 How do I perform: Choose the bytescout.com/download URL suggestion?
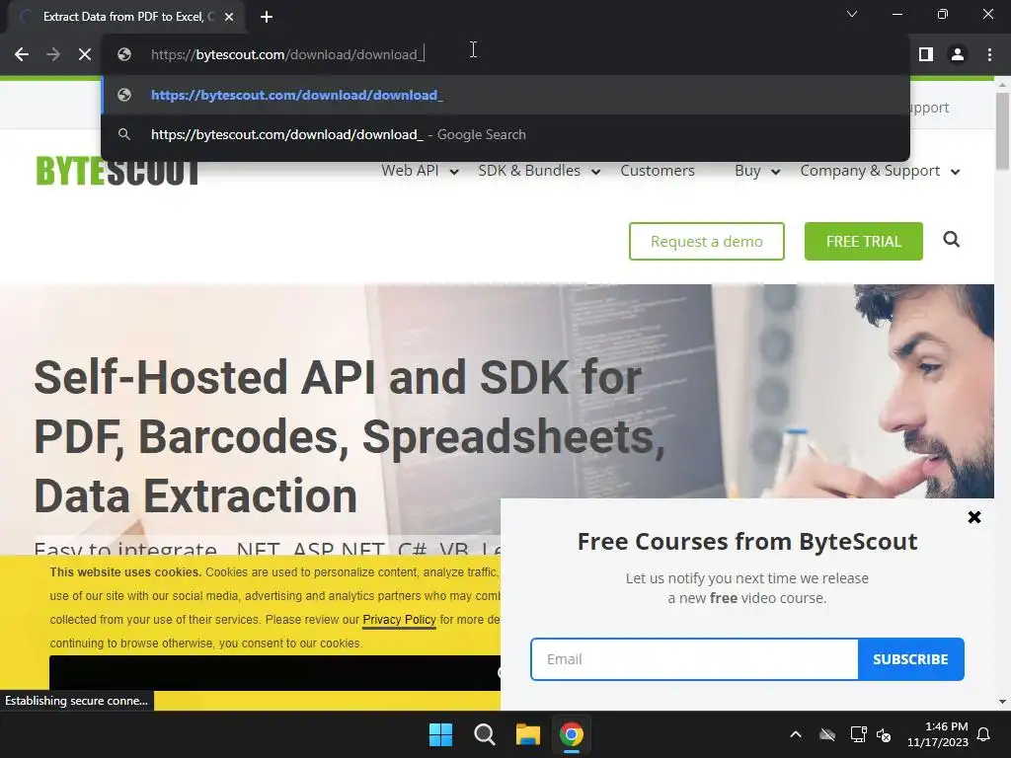505,96
